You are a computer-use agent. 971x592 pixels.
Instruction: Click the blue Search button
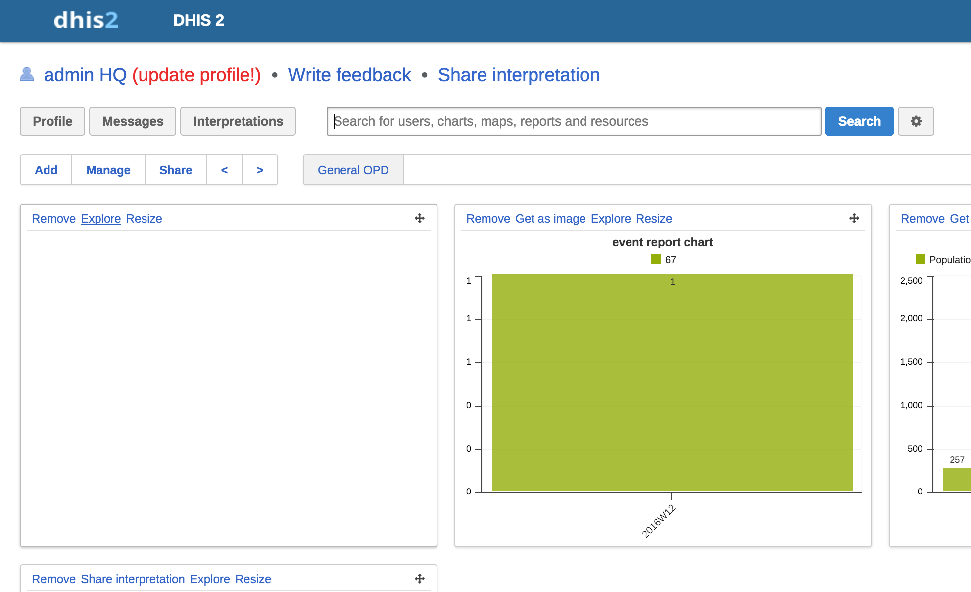(x=859, y=121)
